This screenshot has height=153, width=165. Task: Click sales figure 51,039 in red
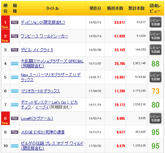point(120,36)
